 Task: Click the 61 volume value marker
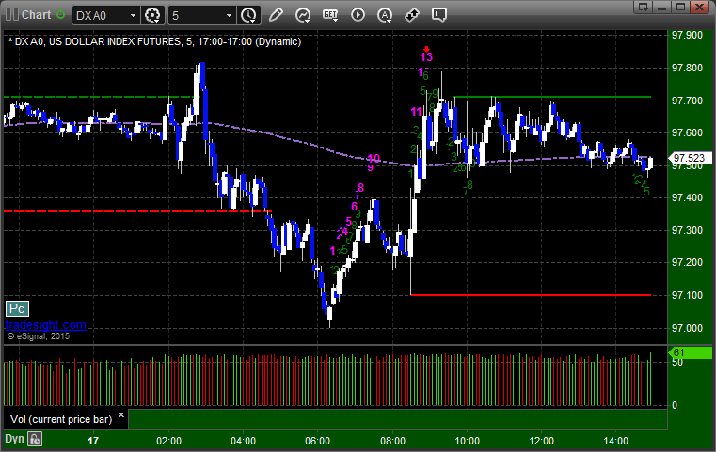690,352
